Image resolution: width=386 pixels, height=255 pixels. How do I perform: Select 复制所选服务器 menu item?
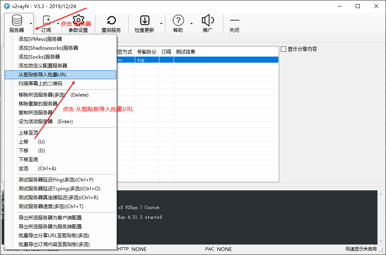click(61, 113)
